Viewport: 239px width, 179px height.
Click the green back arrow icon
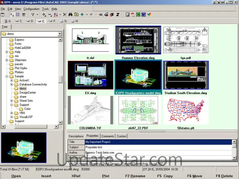[x=82, y=15]
